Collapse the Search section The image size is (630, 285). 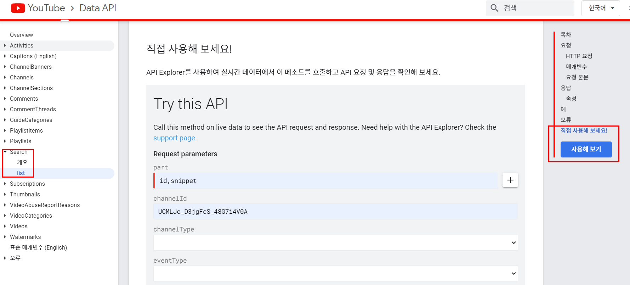pos(5,152)
